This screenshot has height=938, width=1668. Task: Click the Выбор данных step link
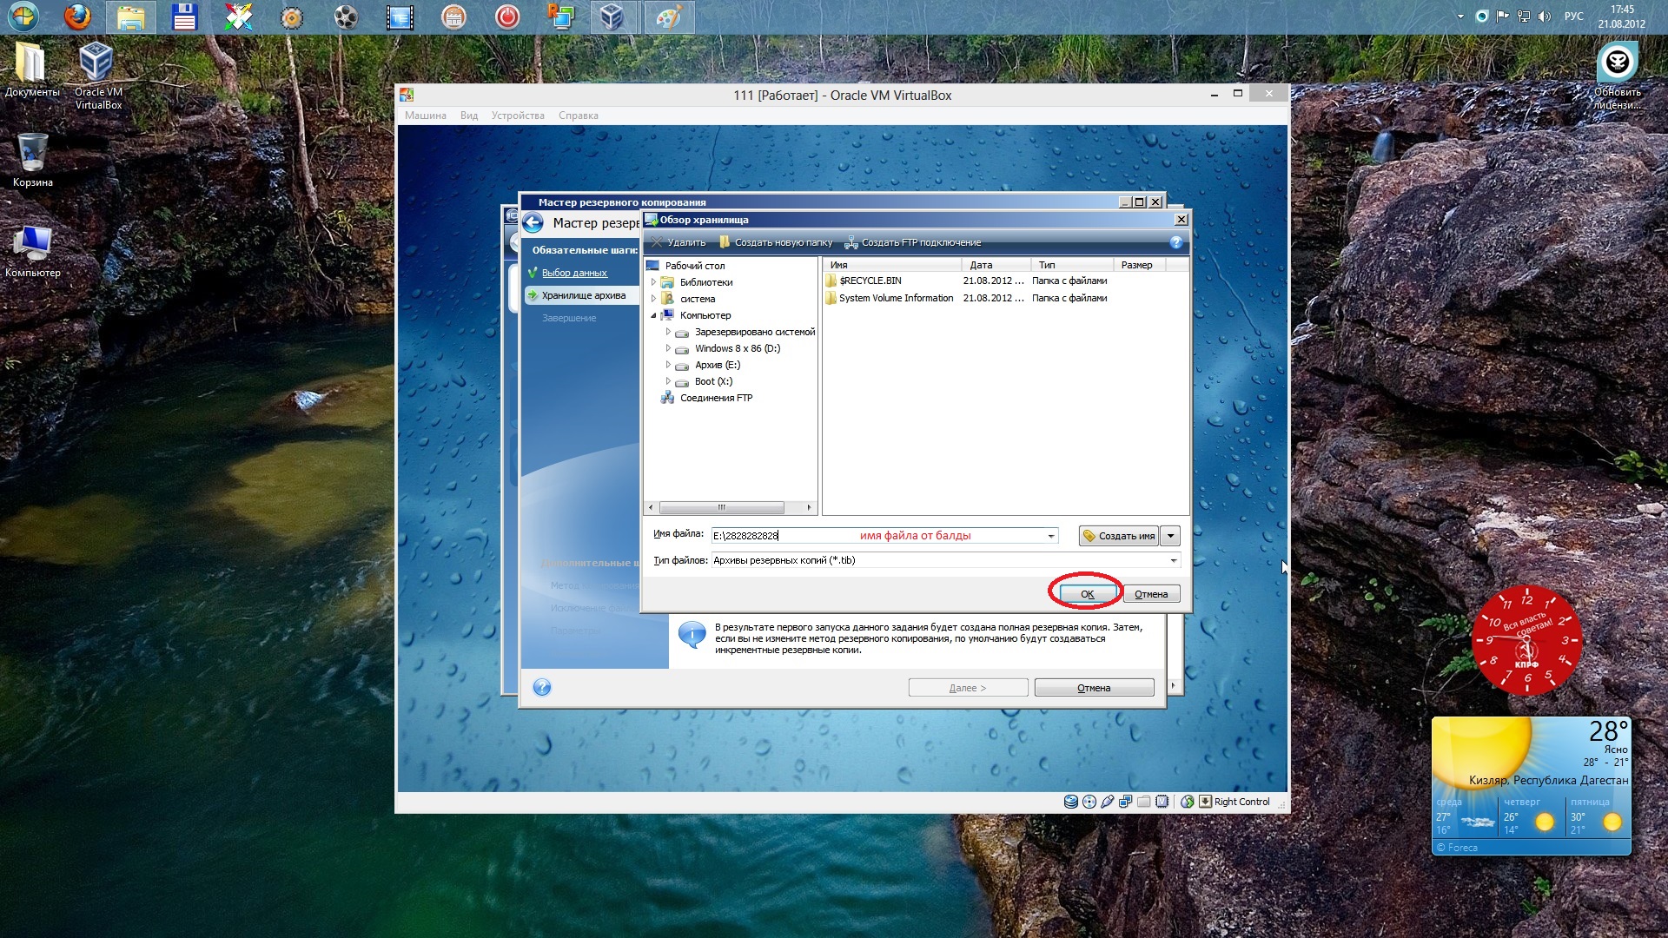pos(574,273)
